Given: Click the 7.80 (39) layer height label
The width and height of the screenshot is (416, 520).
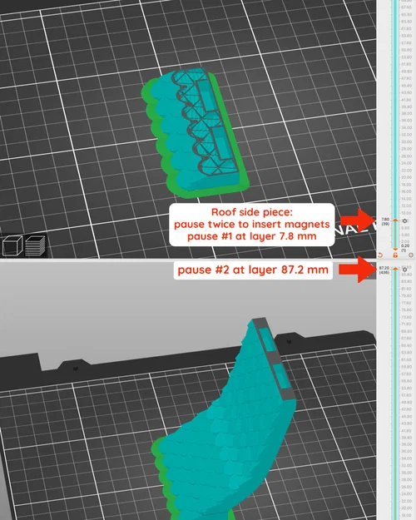Looking at the screenshot, I should [385, 221].
